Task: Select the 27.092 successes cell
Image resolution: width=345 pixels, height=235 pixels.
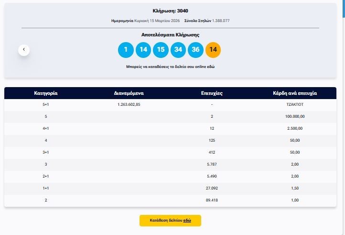Action: tap(212, 188)
